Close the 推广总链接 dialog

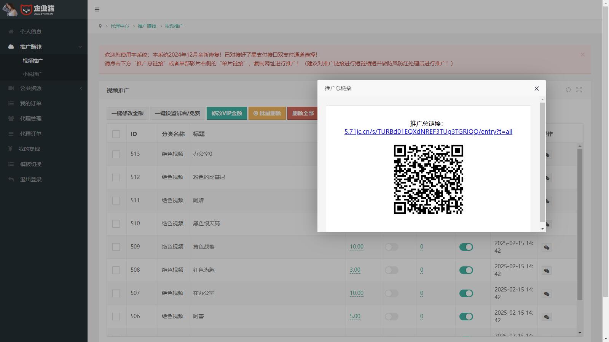(x=536, y=89)
